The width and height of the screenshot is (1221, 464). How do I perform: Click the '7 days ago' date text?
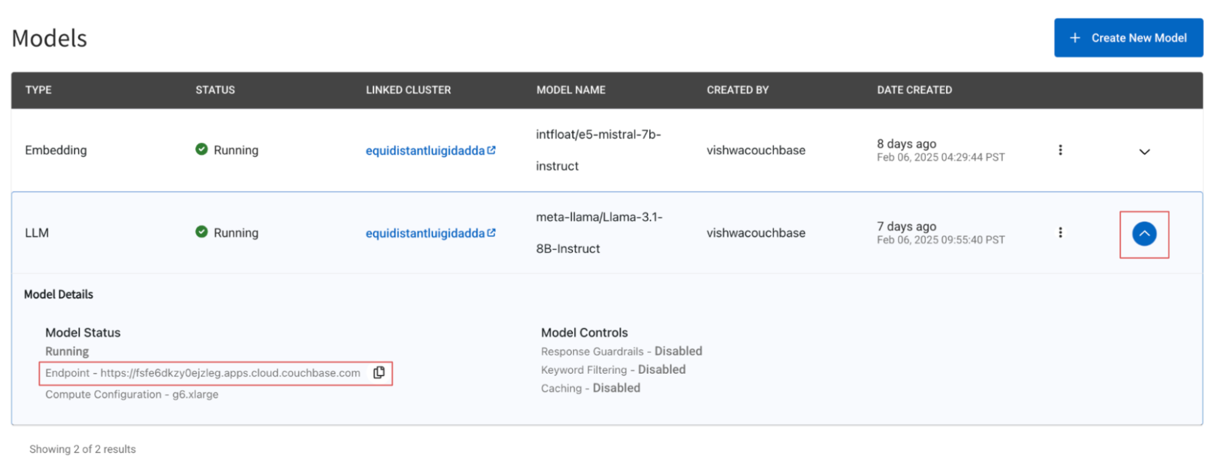906,226
